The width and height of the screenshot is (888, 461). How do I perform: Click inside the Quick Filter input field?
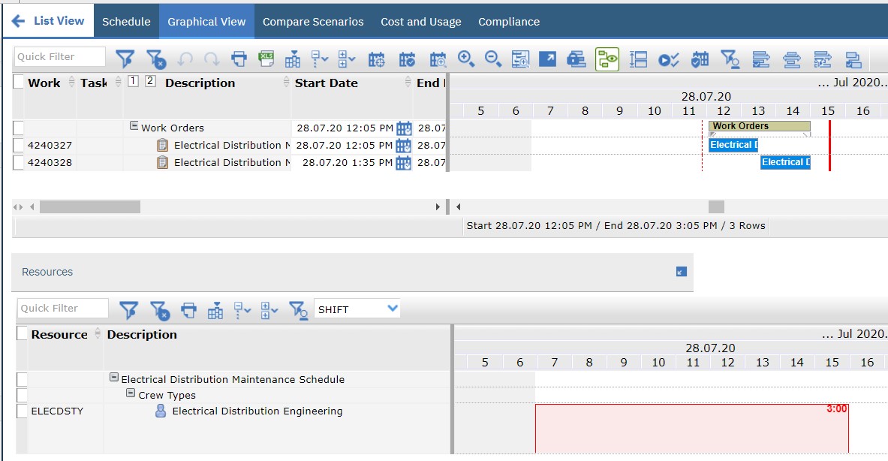59,56
